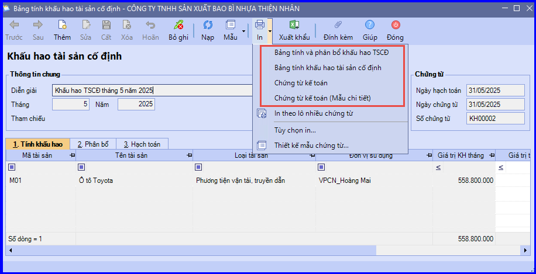Click the Sửa edit icon
The width and height of the screenshot is (536, 274).
(x=85, y=25)
